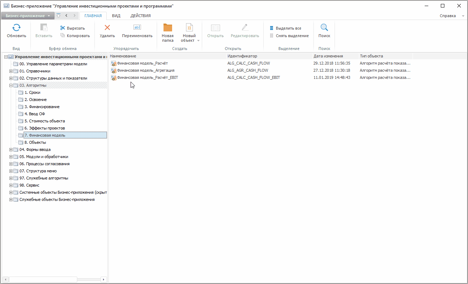The image size is (468, 284).
Task: Switch to the ГЛАВНАЯ ribbon tab
Action: [93, 16]
